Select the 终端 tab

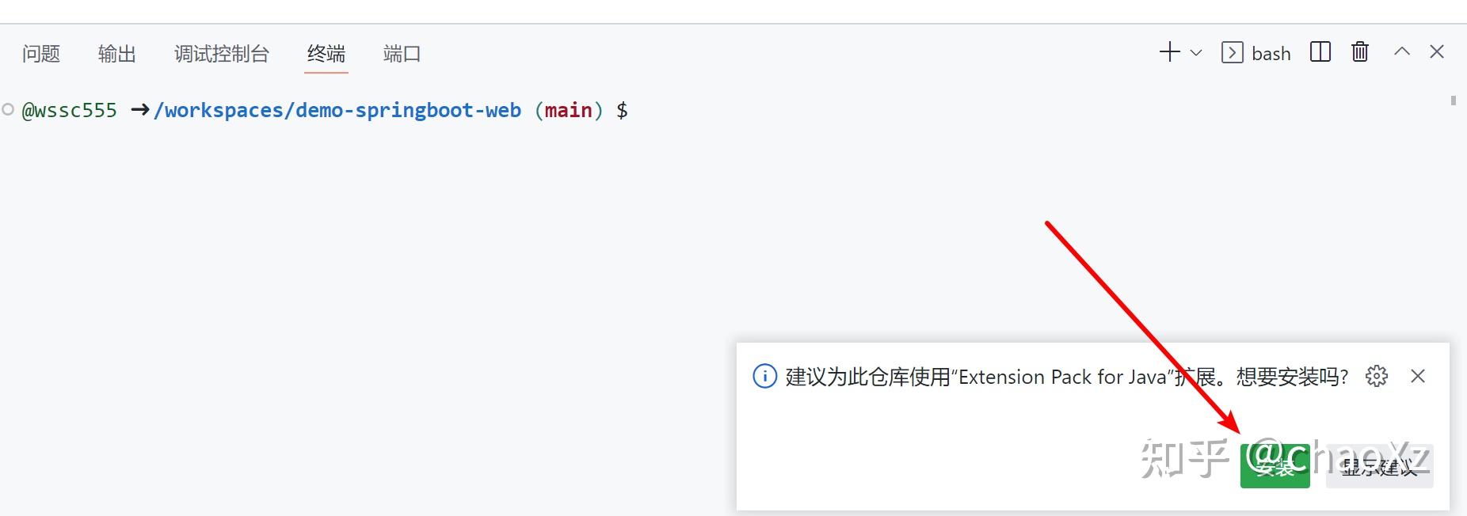[326, 54]
